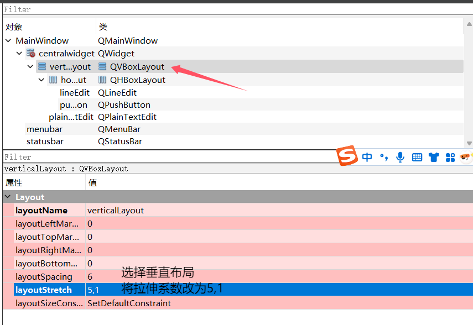Image resolution: width=473 pixels, height=325 pixels.
Task: Select the menubar object row
Action: click(x=233, y=129)
